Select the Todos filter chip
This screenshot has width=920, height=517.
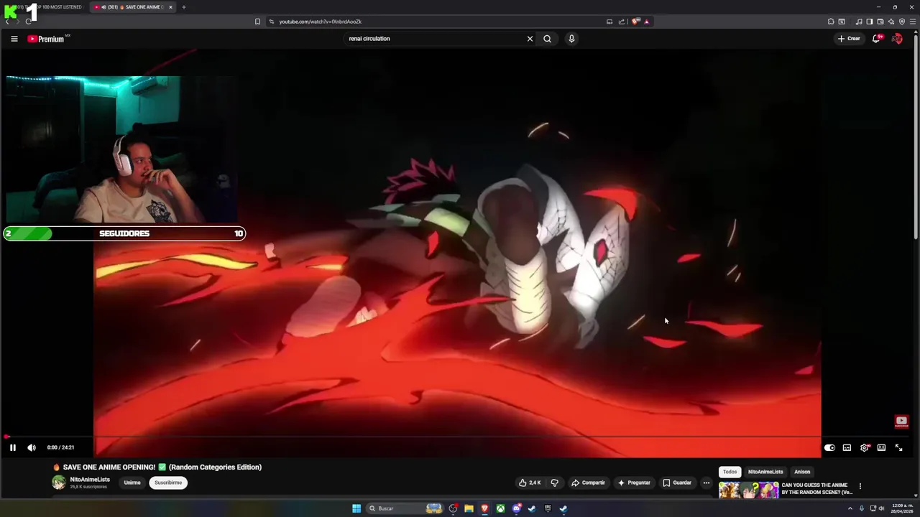(x=730, y=472)
